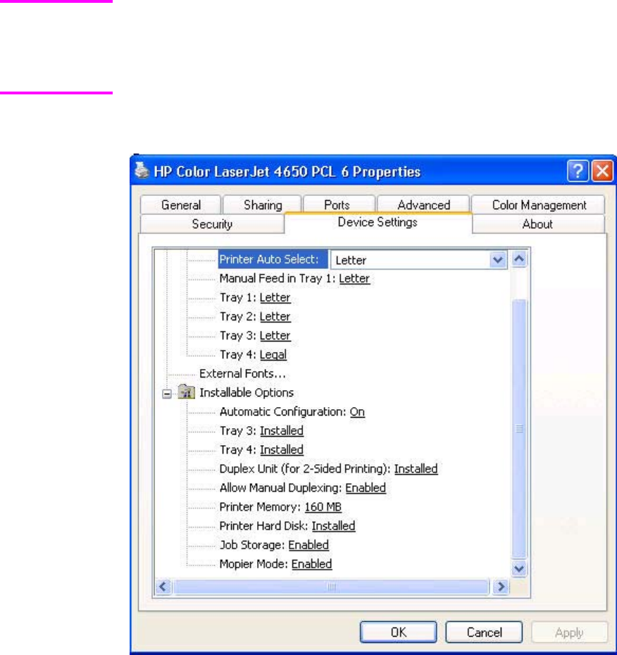
Task: Click the title bar Help question mark
Action: click(x=578, y=171)
